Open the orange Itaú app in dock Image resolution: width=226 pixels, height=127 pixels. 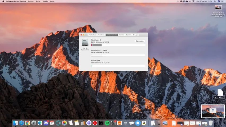coord(119,123)
